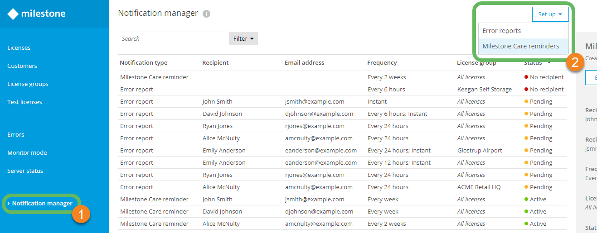The height and width of the screenshot is (233, 597).
Task: Select Error reports from the menu
Action: [501, 31]
